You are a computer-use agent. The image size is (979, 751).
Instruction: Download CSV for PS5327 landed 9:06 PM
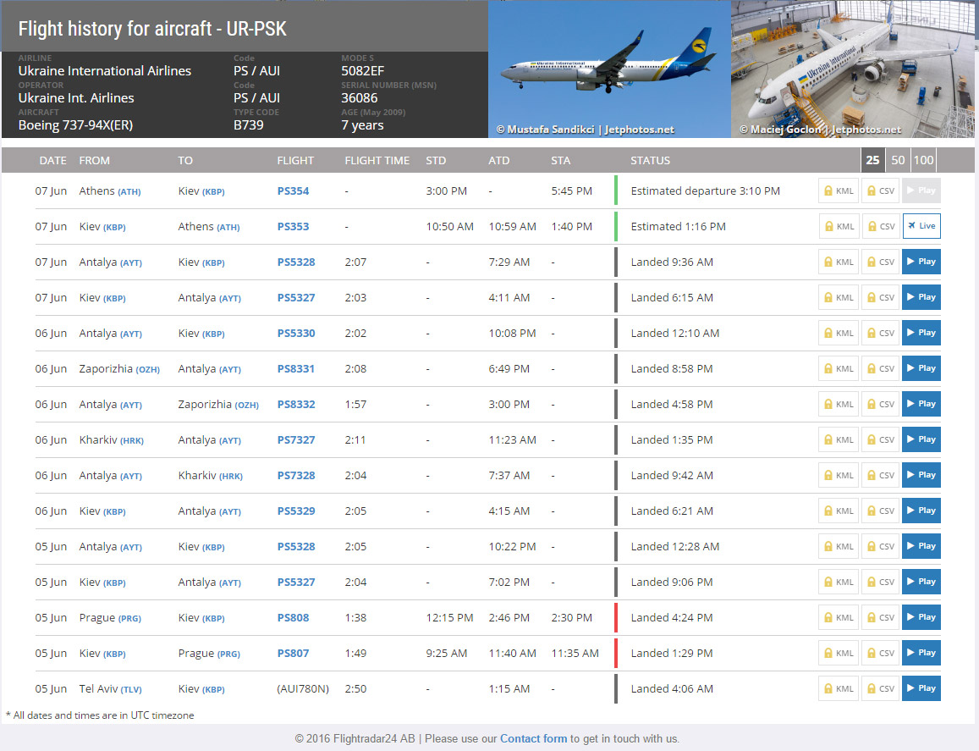(x=880, y=583)
